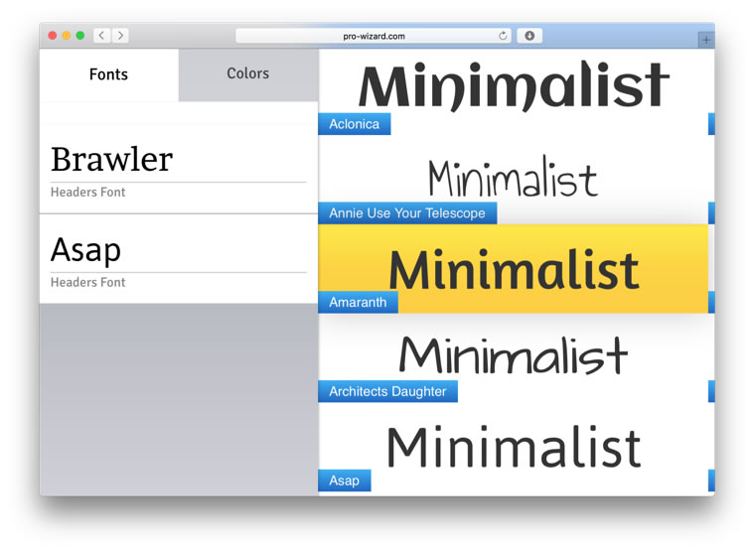Select the Fonts tab

coord(108,74)
